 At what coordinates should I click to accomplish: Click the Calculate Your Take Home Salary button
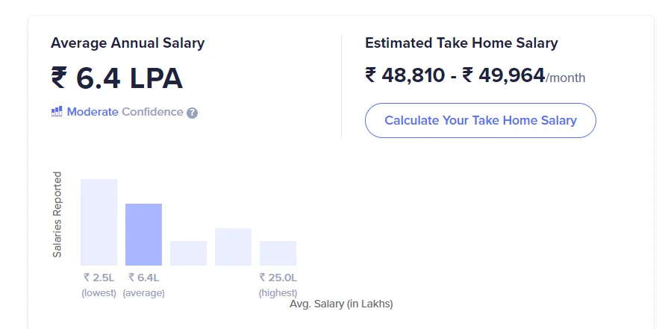coord(480,120)
